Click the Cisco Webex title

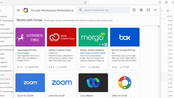(x=87, y=96)
